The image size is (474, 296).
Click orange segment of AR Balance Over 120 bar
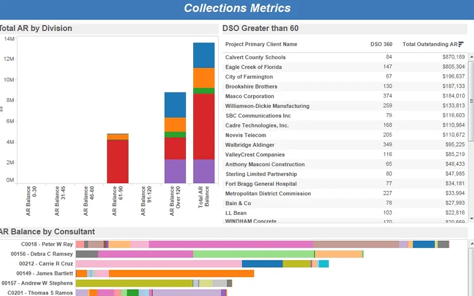(x=175, y=124)
